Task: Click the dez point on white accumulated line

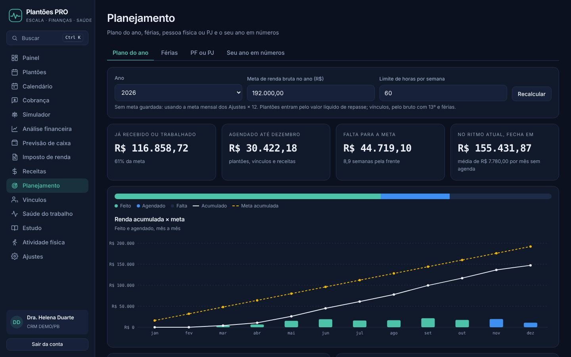Action: (531, 265)
